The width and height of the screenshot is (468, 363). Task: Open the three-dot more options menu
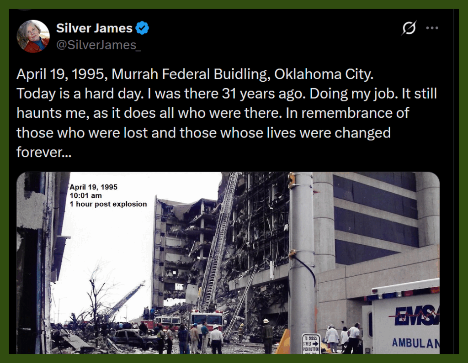tap(432, 28)
